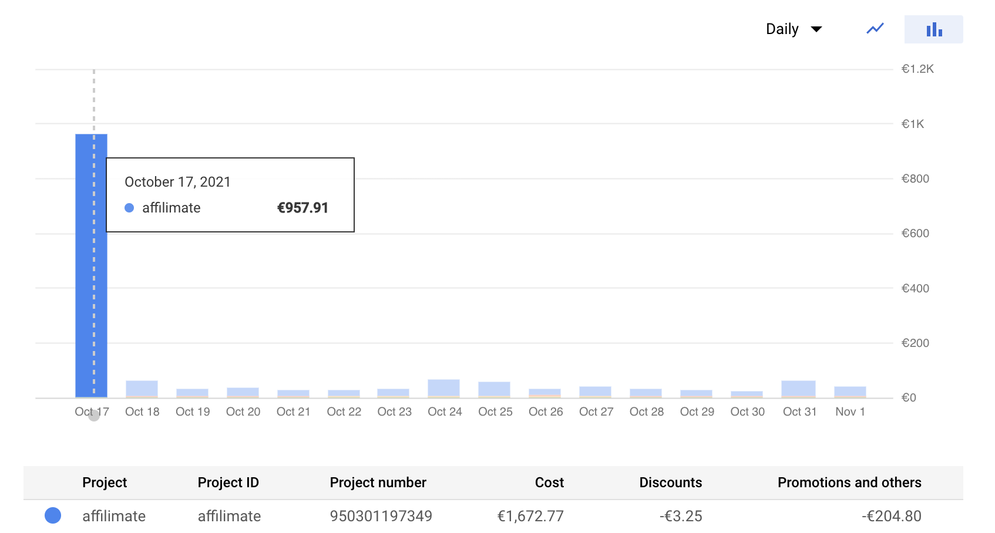Sort by Discounts column header
This screenshot has width=995, height=533.
[670, 483]
